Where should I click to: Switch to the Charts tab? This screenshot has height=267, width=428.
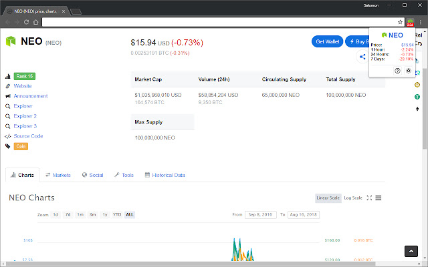[22, 175]
